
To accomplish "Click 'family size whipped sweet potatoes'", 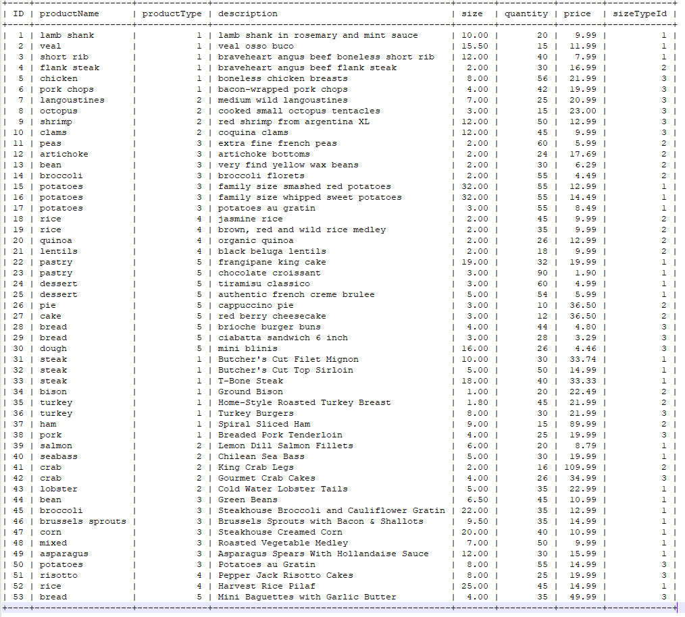I will [x=309, y=197].
